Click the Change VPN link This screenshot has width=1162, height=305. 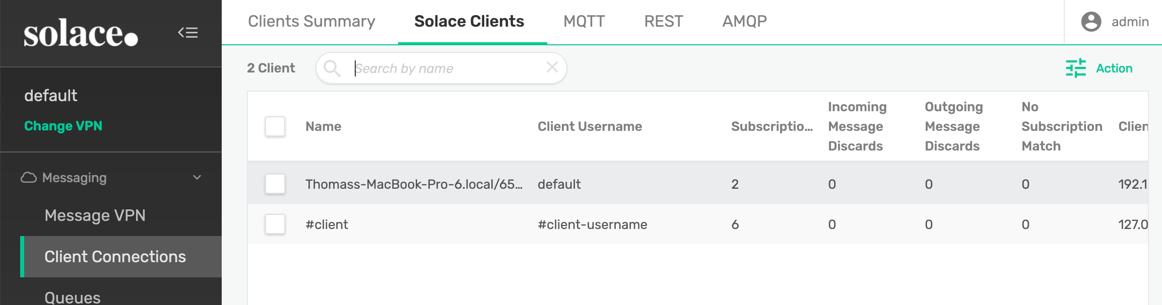tap(63, 126)
